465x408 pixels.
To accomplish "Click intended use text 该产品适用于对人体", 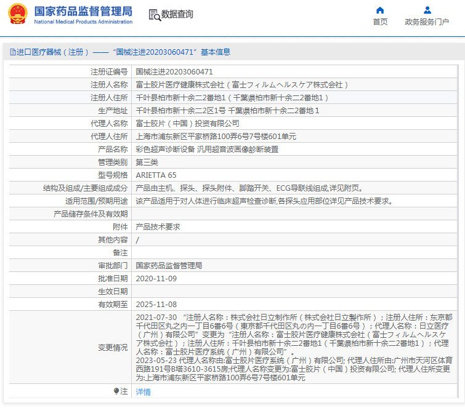I will (x=265, y=201).
